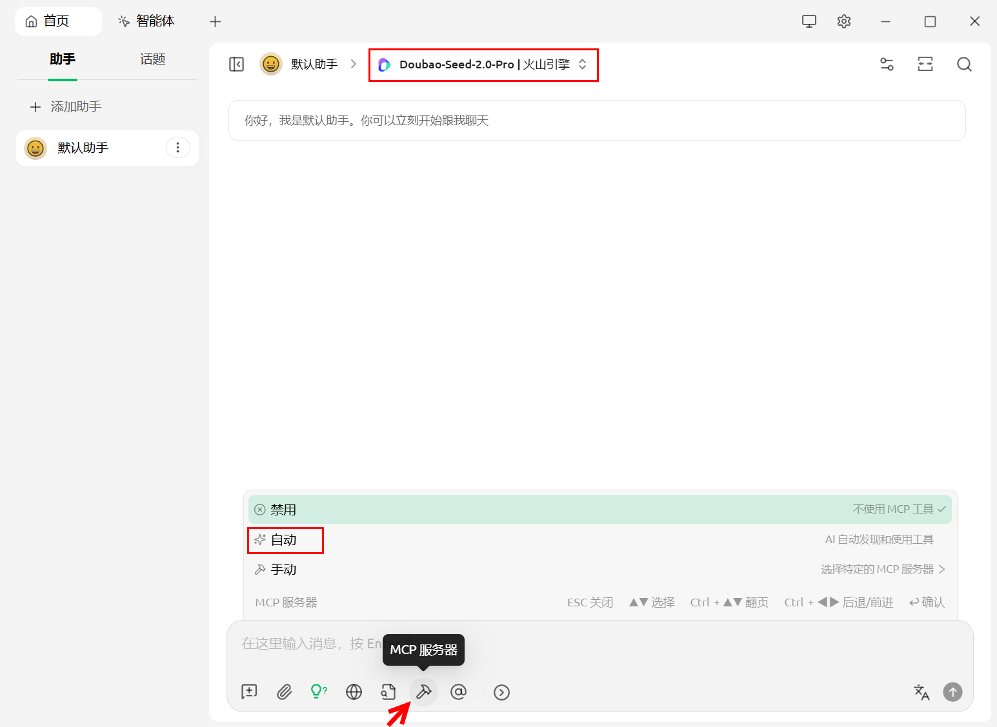Viewport: 997px width, 727px height.
Task: Open search in the chat header
Action: [x=964, y=65]
